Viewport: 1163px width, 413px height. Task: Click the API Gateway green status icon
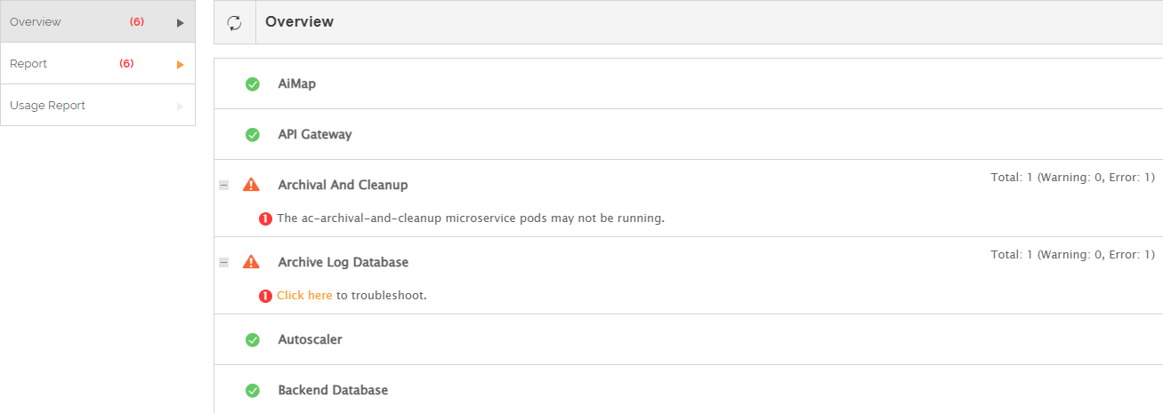(253, 135)
